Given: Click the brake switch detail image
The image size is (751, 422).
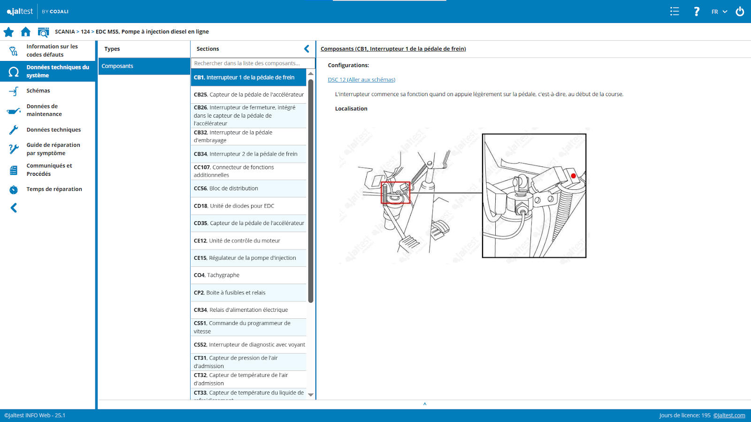Looking at the screenshot, I should pyautogui.click(x=535, y=196).
